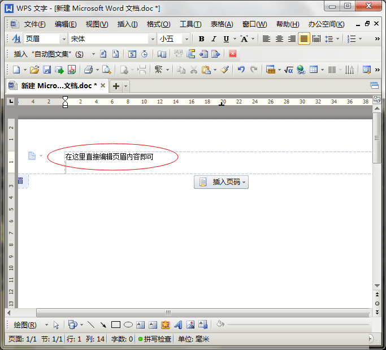Close header and footer toolbar red button
This screenshot has width=386, height=350.
pyautogui.click(x=232, y=54)
